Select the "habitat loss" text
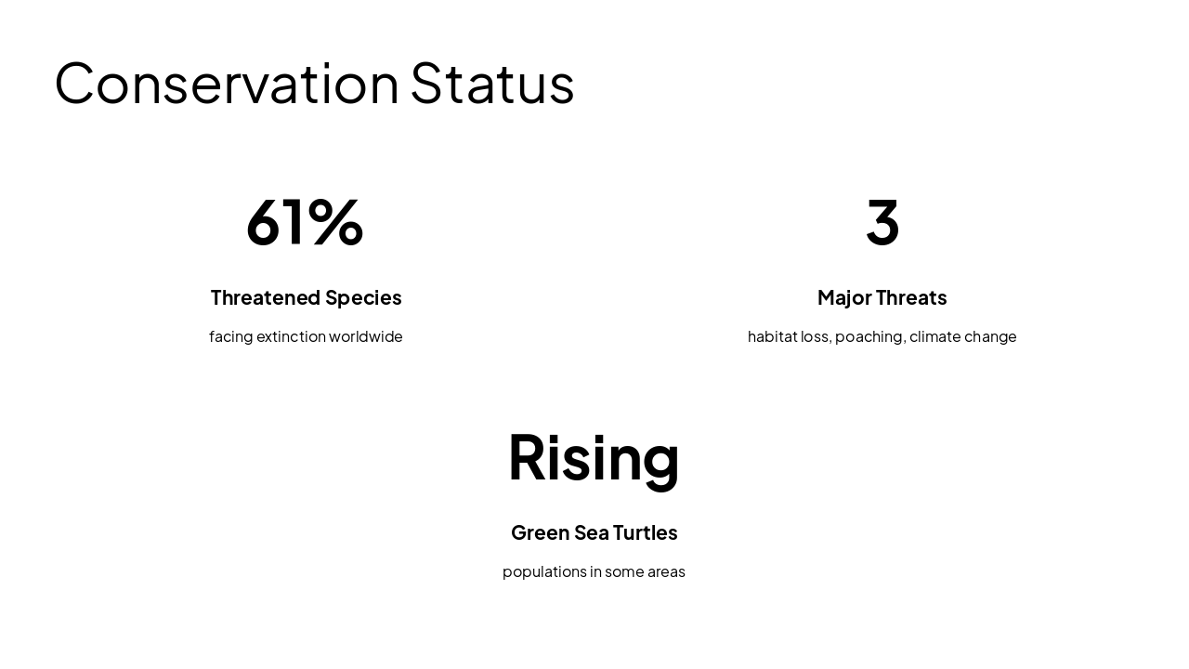The image size is (1189, 669). [788, 336]
